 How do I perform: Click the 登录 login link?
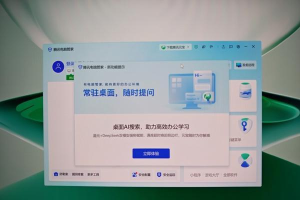pos(70,63)
